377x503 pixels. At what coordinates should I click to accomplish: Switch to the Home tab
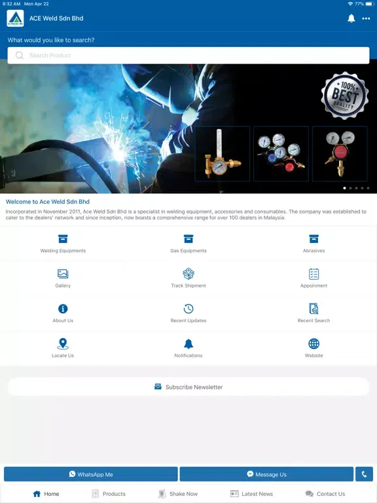pyautogui.click(x=46, y=494)
